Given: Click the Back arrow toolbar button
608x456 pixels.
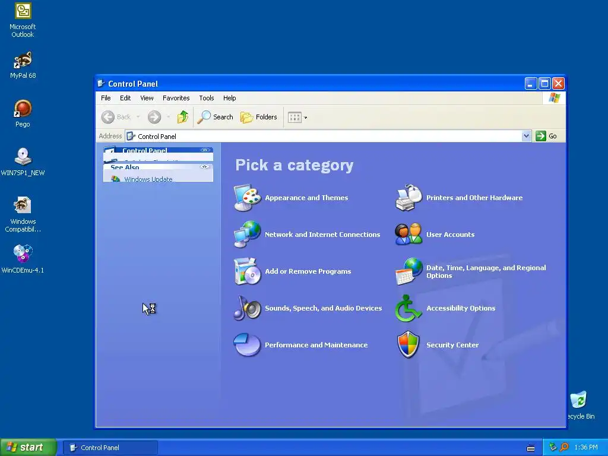Looking at the screenshot, I should tap(116, 117).
